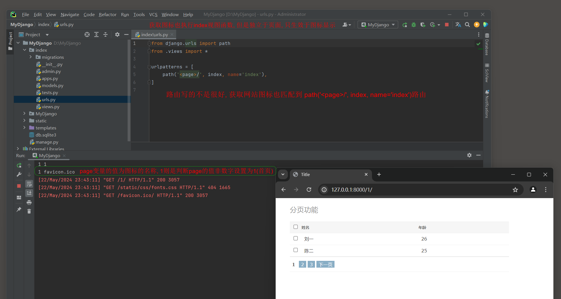Check the checkbox for 陈二 row
Image resolution: width=561 pixels, height=299 pixels.
(295, 250)
